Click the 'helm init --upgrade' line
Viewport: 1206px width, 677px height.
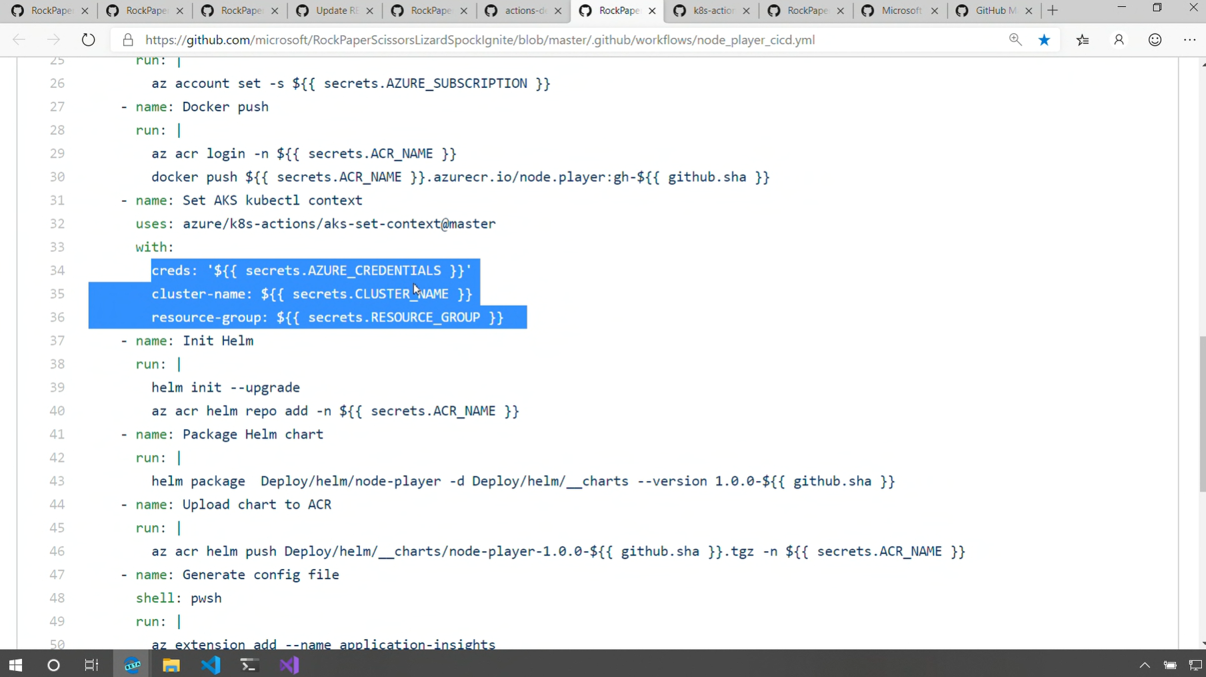pos(226,387)
